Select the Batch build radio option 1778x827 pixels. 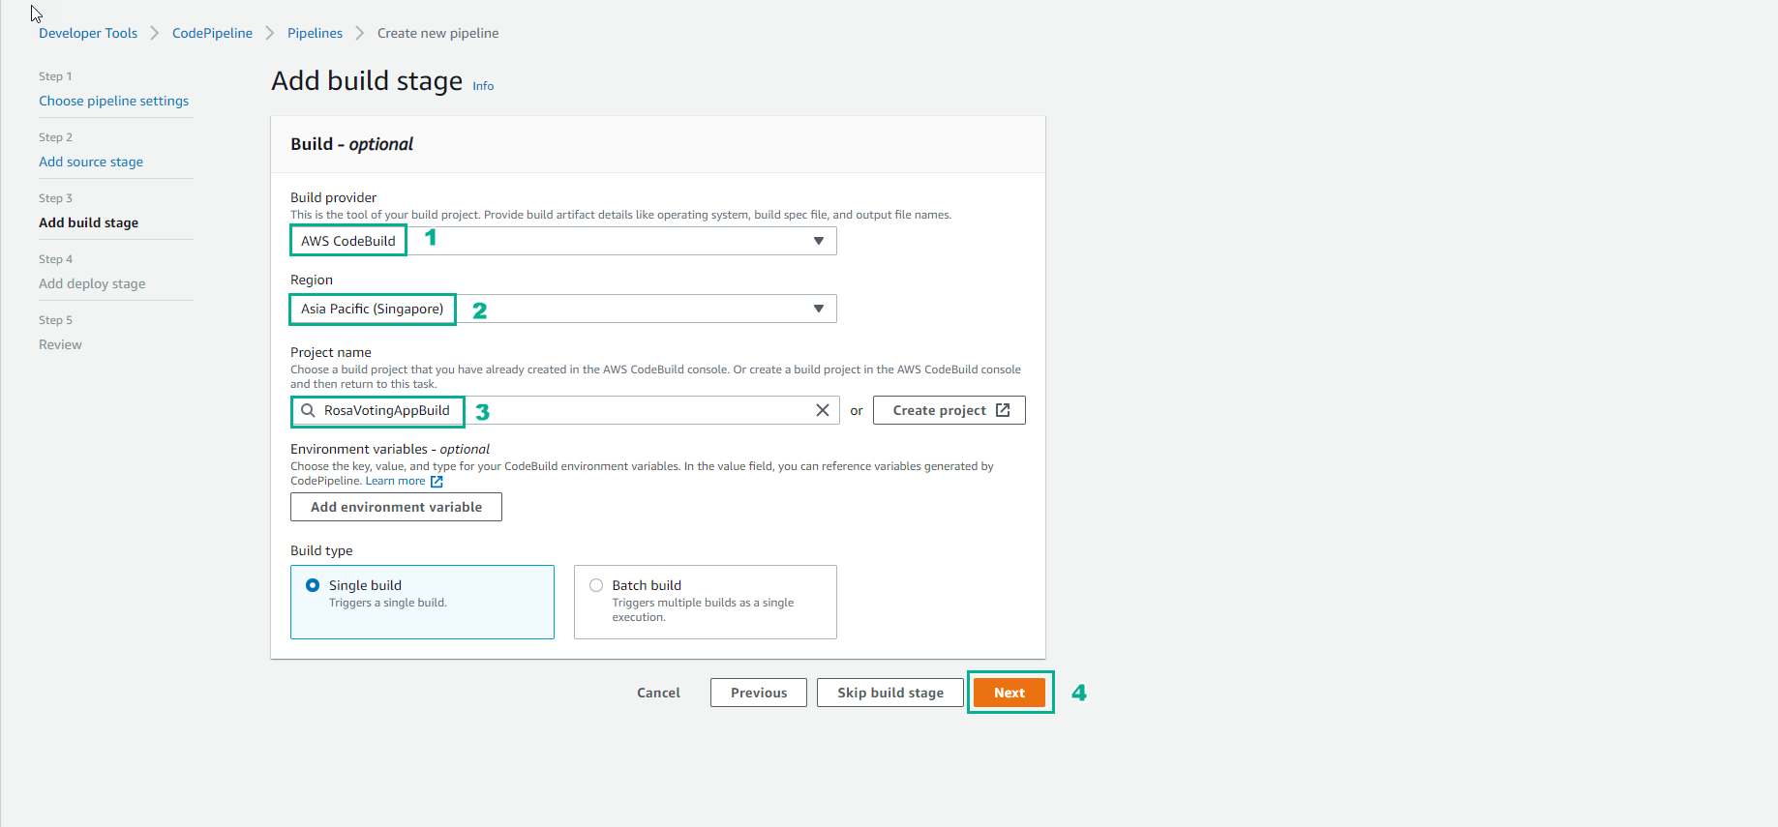[596, 585]
